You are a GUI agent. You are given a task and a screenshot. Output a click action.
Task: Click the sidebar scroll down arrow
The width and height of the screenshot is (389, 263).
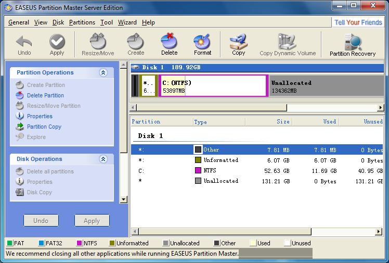[123, 199]
